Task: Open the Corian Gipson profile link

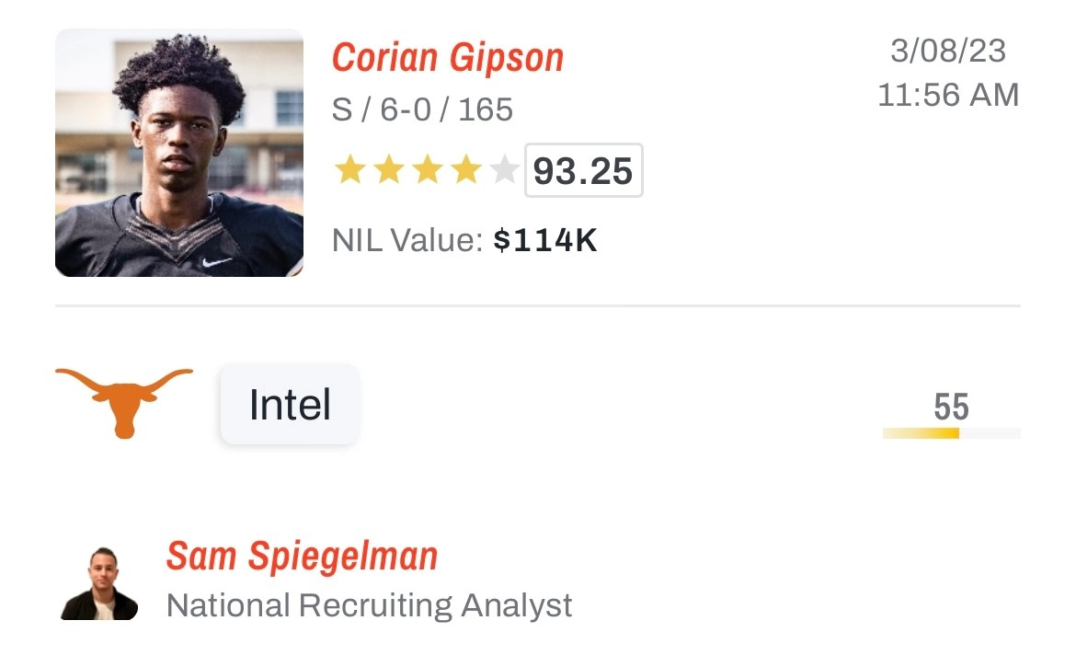Action: (x=448, y=58)
